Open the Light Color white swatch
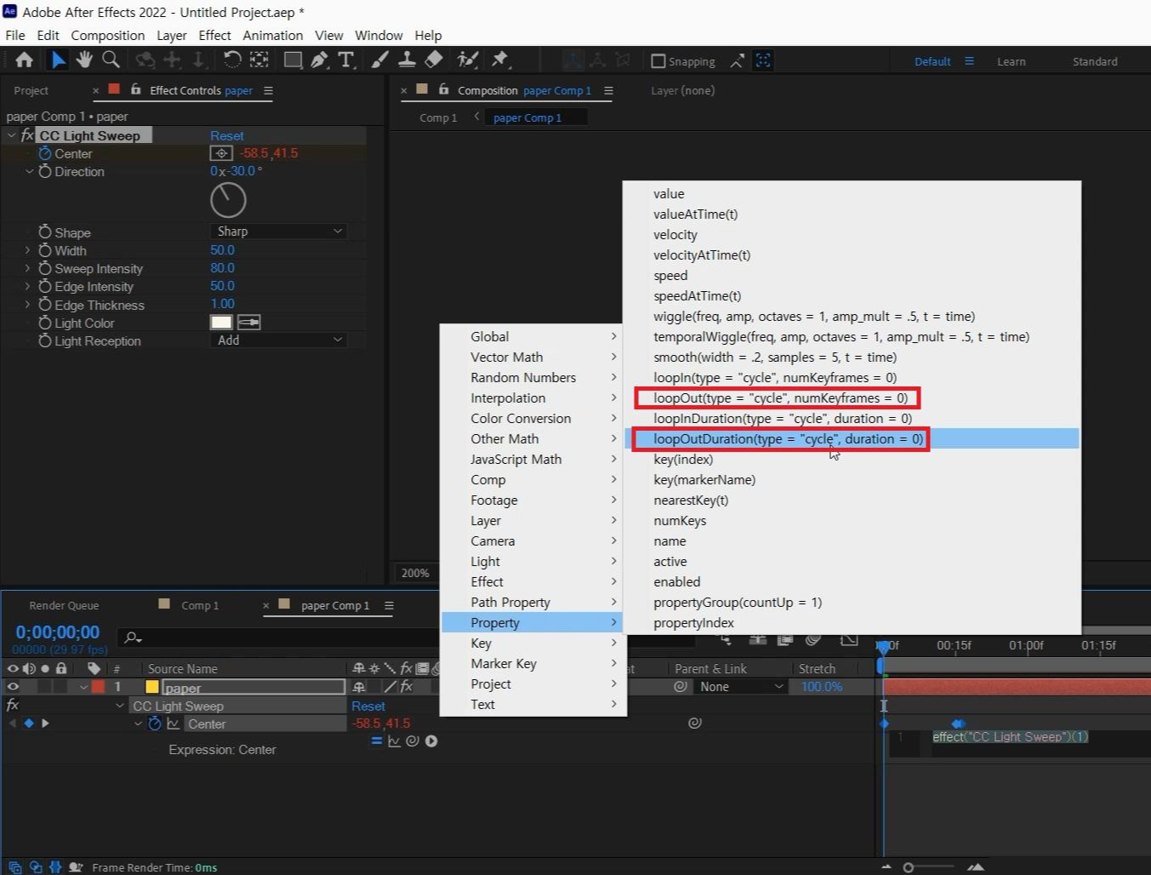 (221, 323)
